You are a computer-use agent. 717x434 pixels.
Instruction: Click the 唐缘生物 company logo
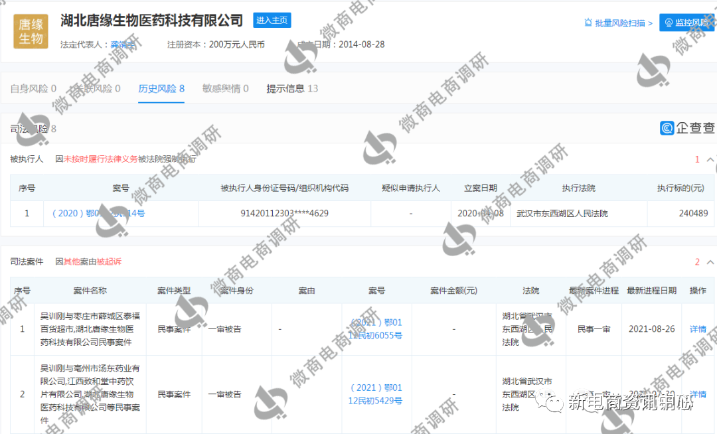click(x=31, y=31)
